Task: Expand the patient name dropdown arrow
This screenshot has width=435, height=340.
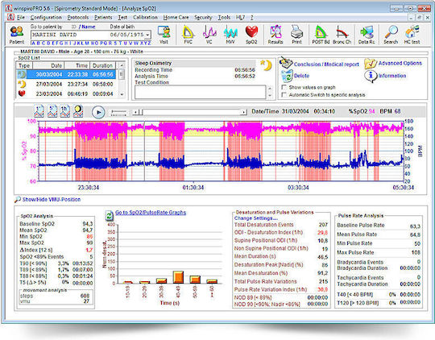Action: click(148, 35)
